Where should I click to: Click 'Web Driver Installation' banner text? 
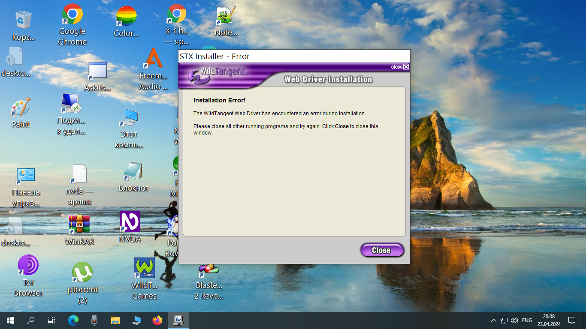328,79
